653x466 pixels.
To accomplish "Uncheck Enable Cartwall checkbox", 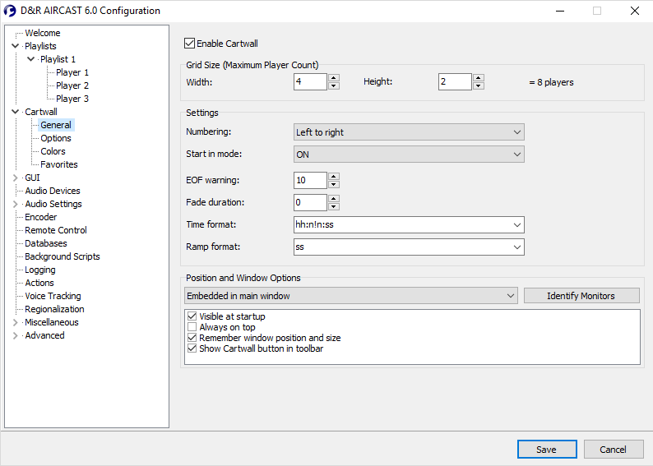I will coord(190,44).
